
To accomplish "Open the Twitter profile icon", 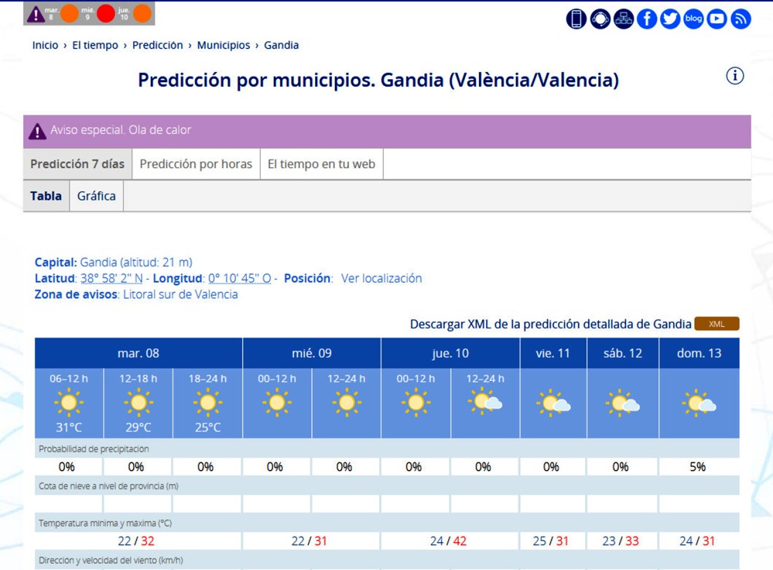I will [670, 19].
